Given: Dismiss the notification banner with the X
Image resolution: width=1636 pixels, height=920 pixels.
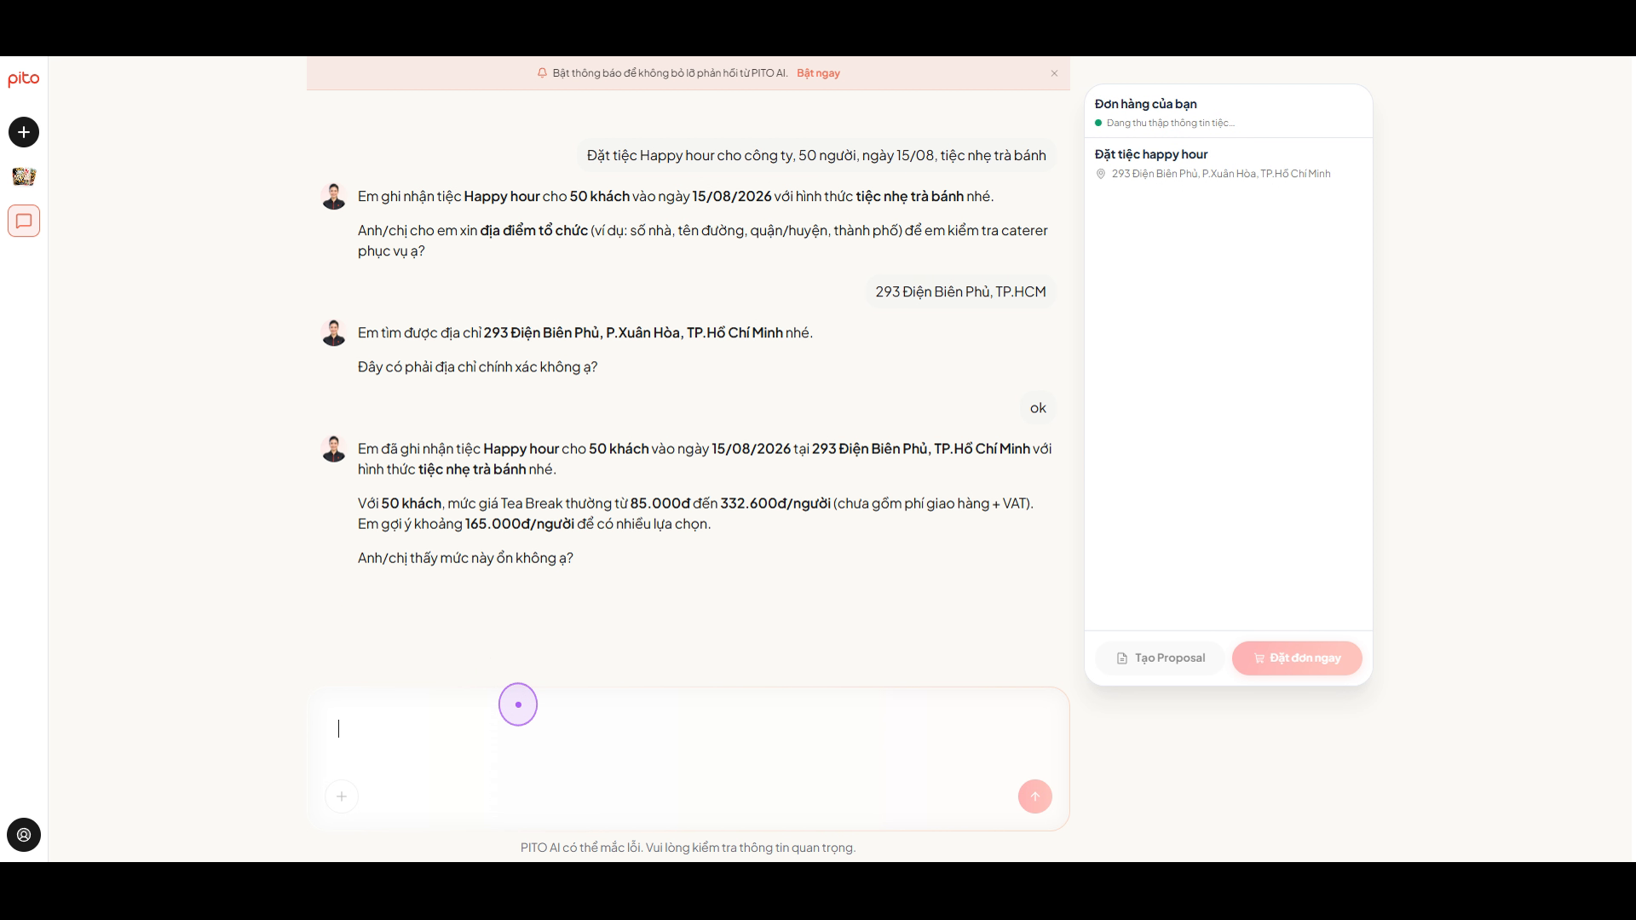Looking at the screenshot, I should (1054, 73).
